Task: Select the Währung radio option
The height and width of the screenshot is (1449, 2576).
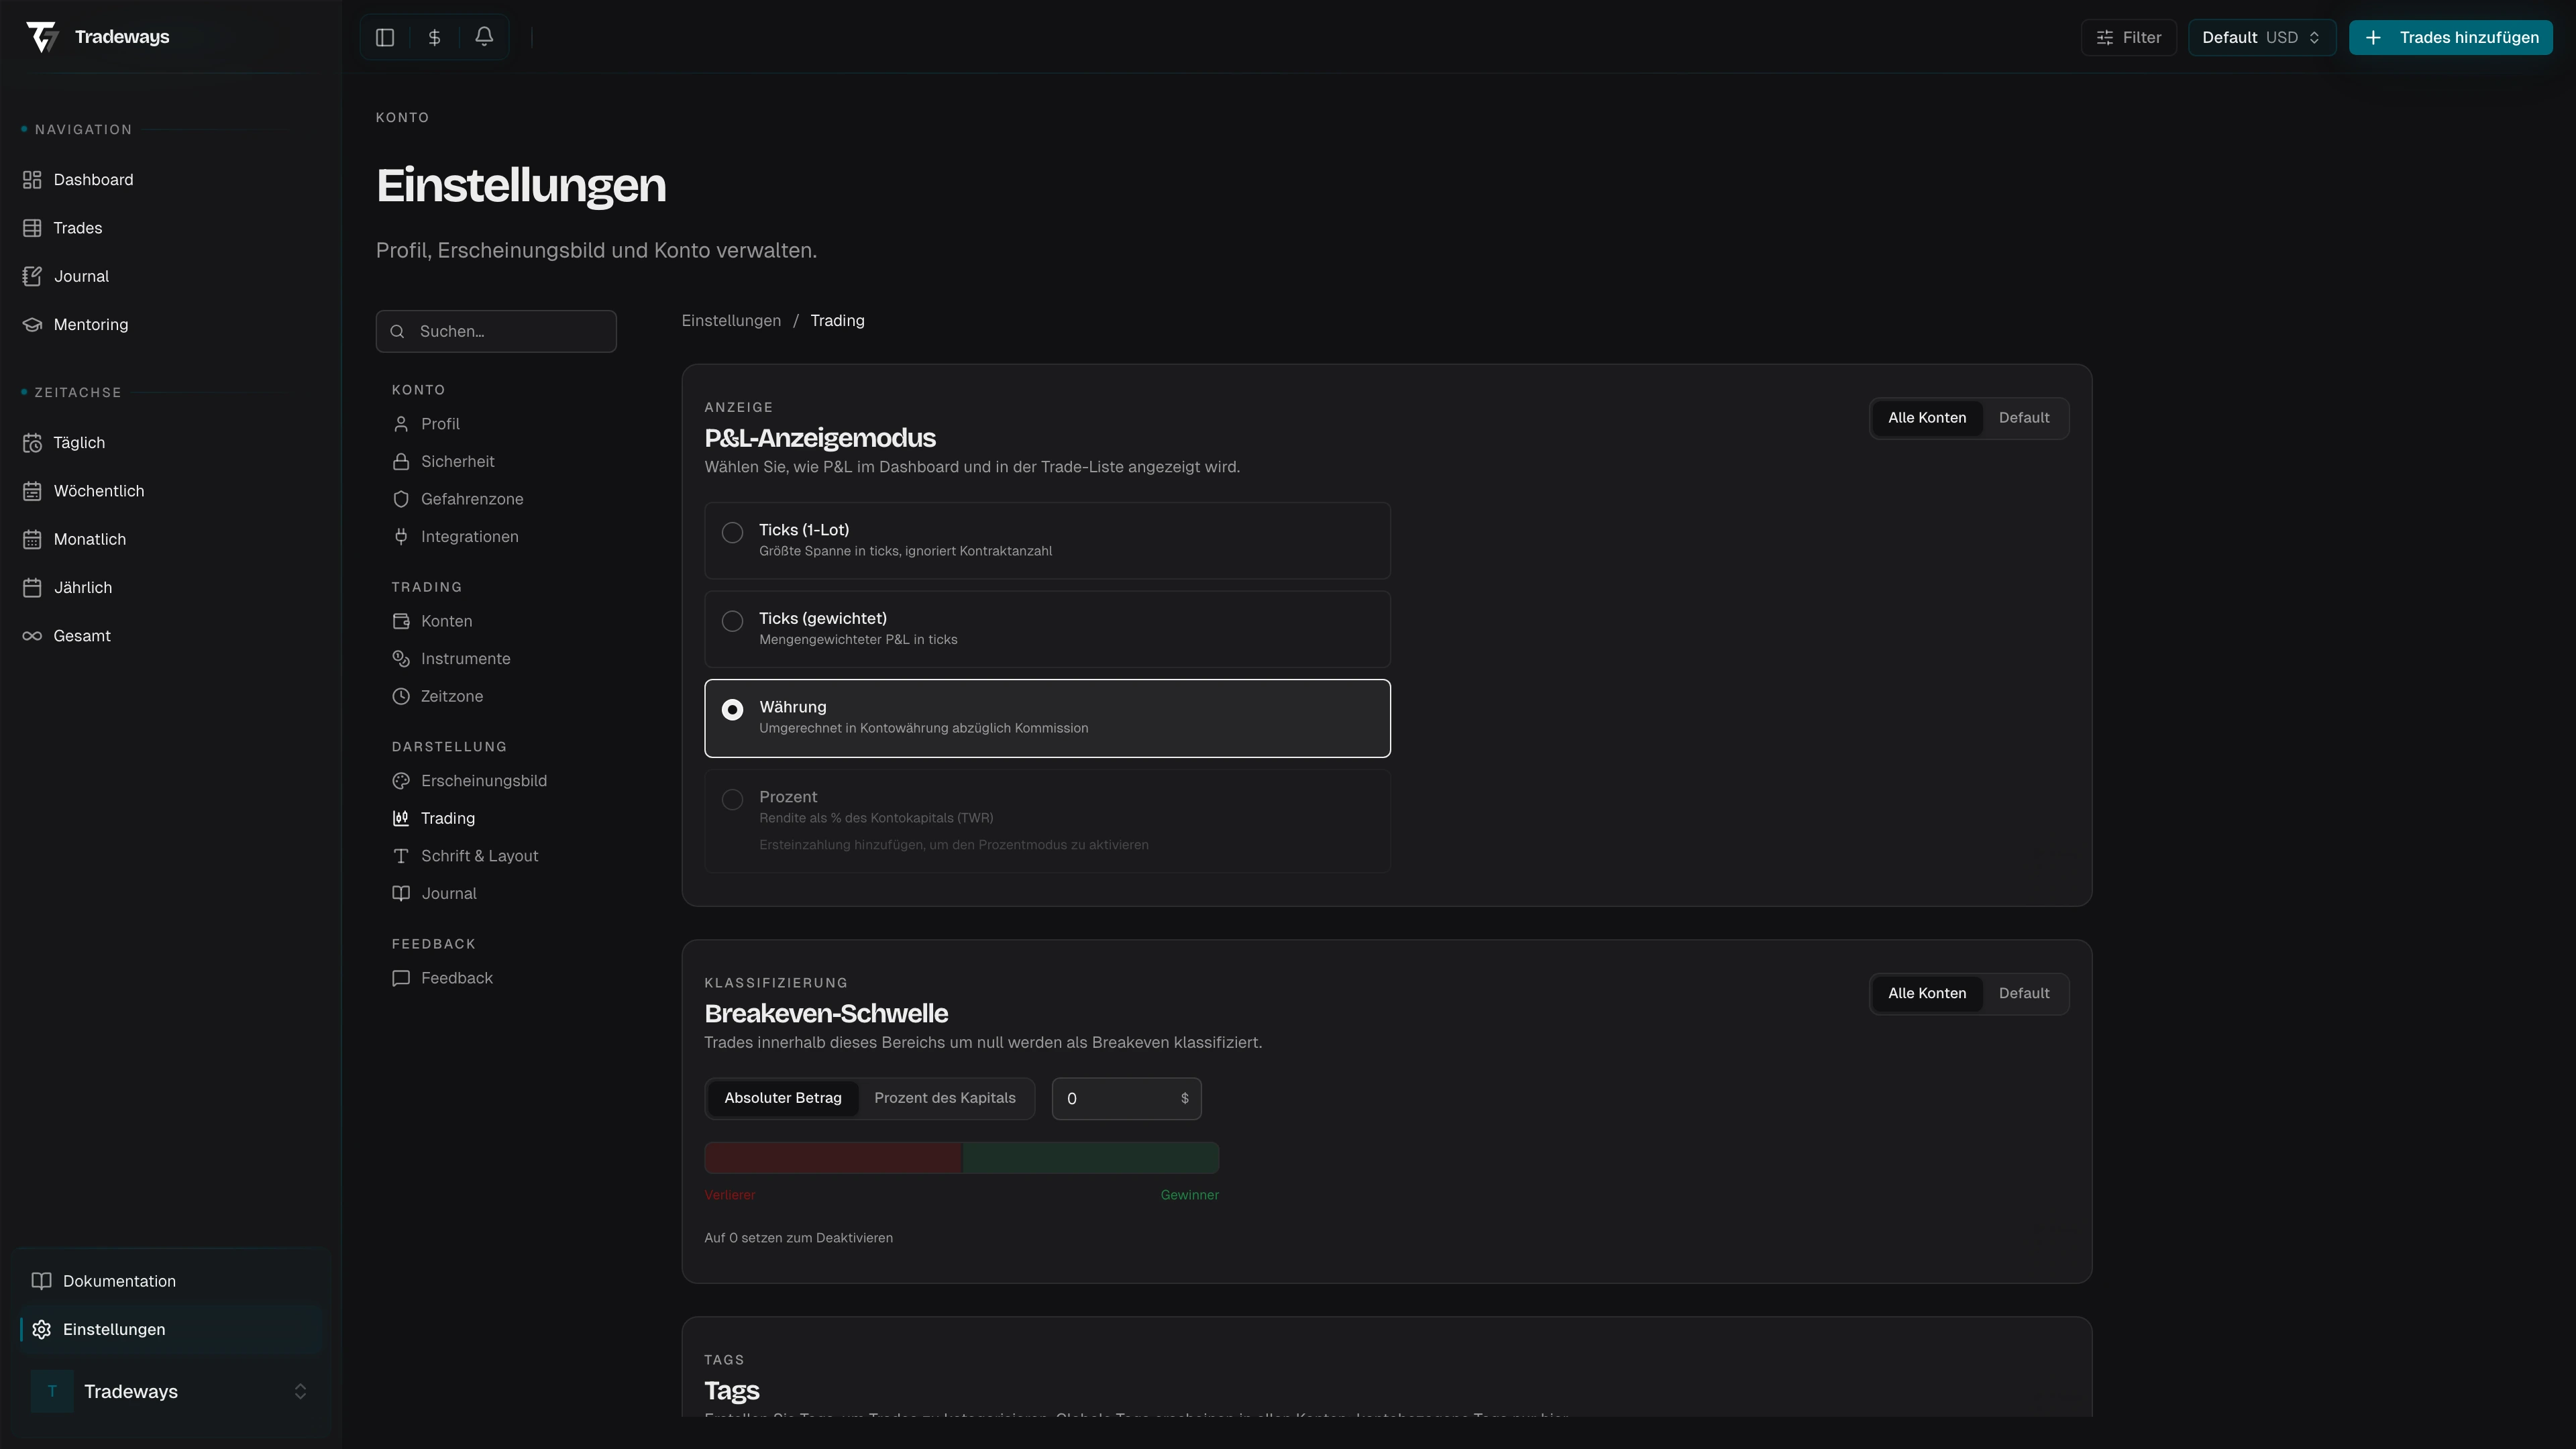Action: (x=733, y=709)
